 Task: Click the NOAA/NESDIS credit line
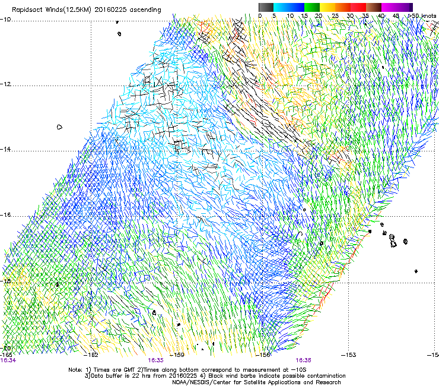[x=256, y=382]
